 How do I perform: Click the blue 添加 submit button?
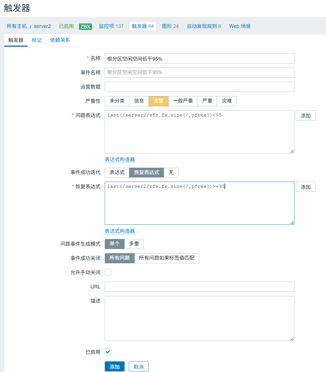click(115, 367)
